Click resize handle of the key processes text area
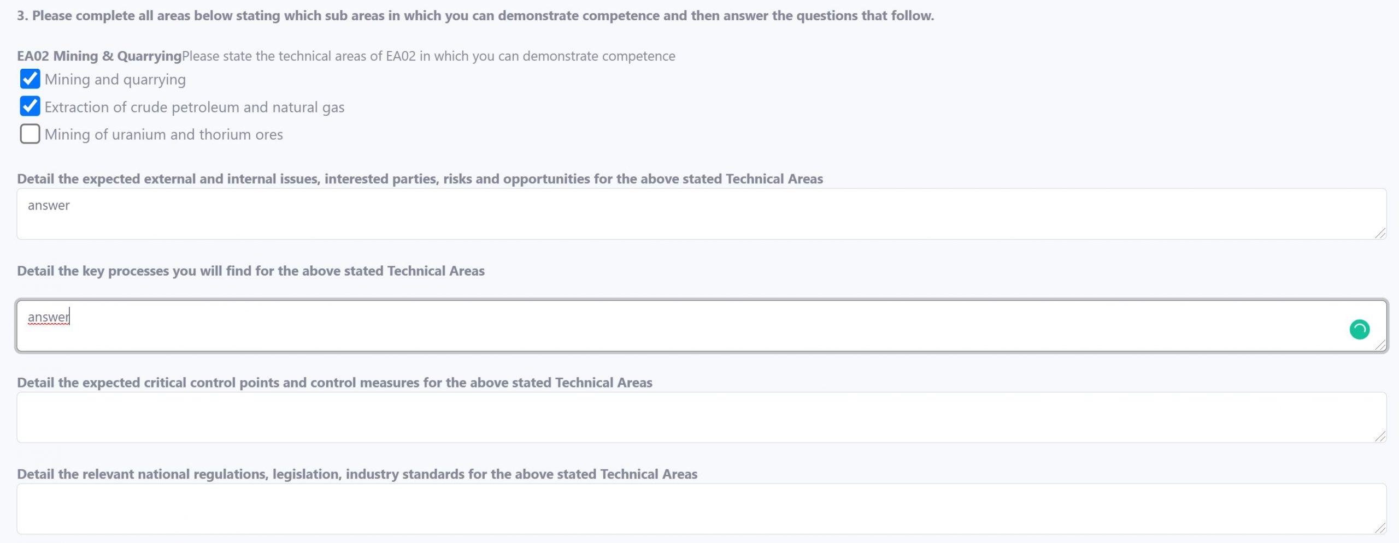Viewport: 1399px width, 543px height. tap(1380, 345)
